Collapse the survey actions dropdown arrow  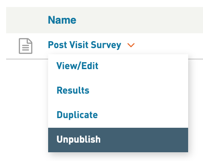click(x=131, y=45)
